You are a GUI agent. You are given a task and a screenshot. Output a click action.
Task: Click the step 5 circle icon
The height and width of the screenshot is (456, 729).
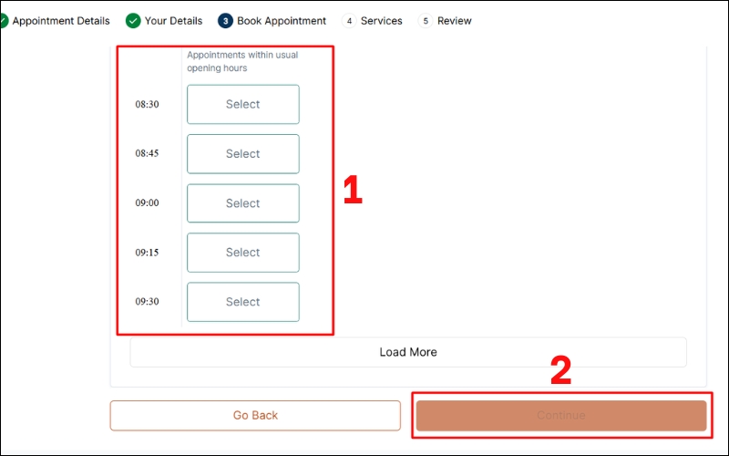tap(426, 20)
